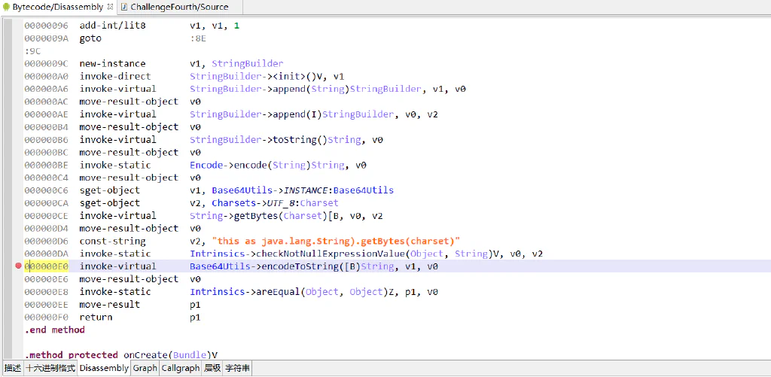Screen dimensions: 771x377
Task: Click invoke-static opcode at 000000BE
Action: (x=114, y=165)
